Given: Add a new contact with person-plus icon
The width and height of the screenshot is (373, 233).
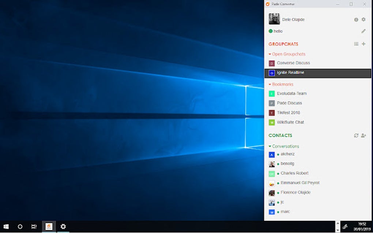Looking at the screenshot, I should tap(363, 135).
